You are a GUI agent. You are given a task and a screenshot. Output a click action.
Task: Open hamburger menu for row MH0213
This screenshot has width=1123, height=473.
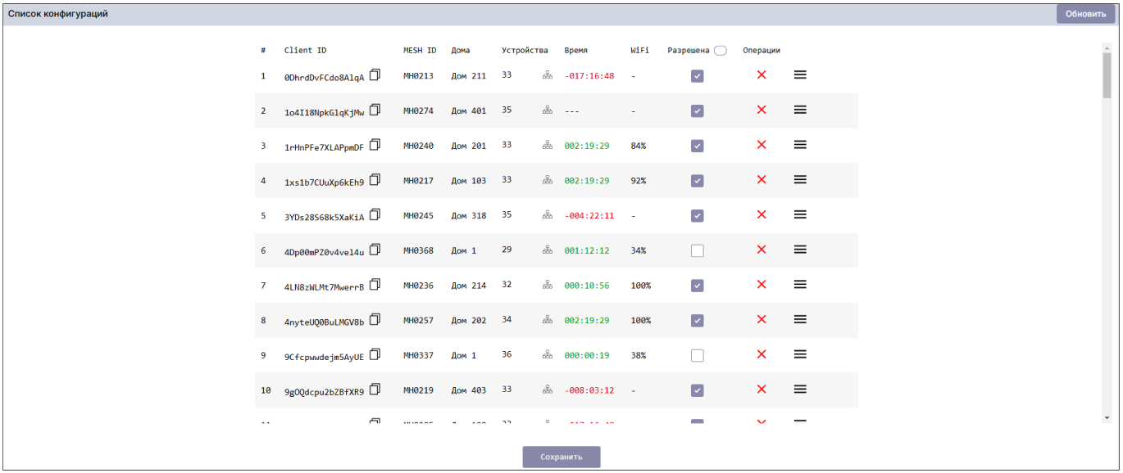[x=800, y=74]
